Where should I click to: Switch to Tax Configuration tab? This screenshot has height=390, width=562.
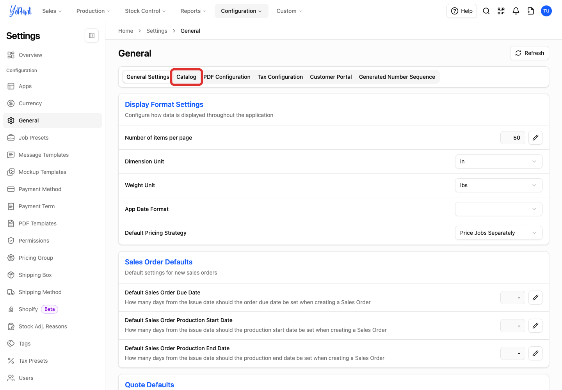pos(280,77)
